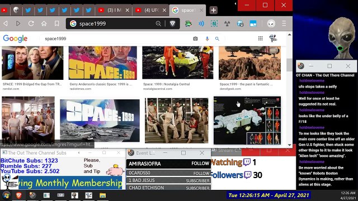Open the browser hamburger menu
The height and width of the screenshot is (201, 358).
284,23
